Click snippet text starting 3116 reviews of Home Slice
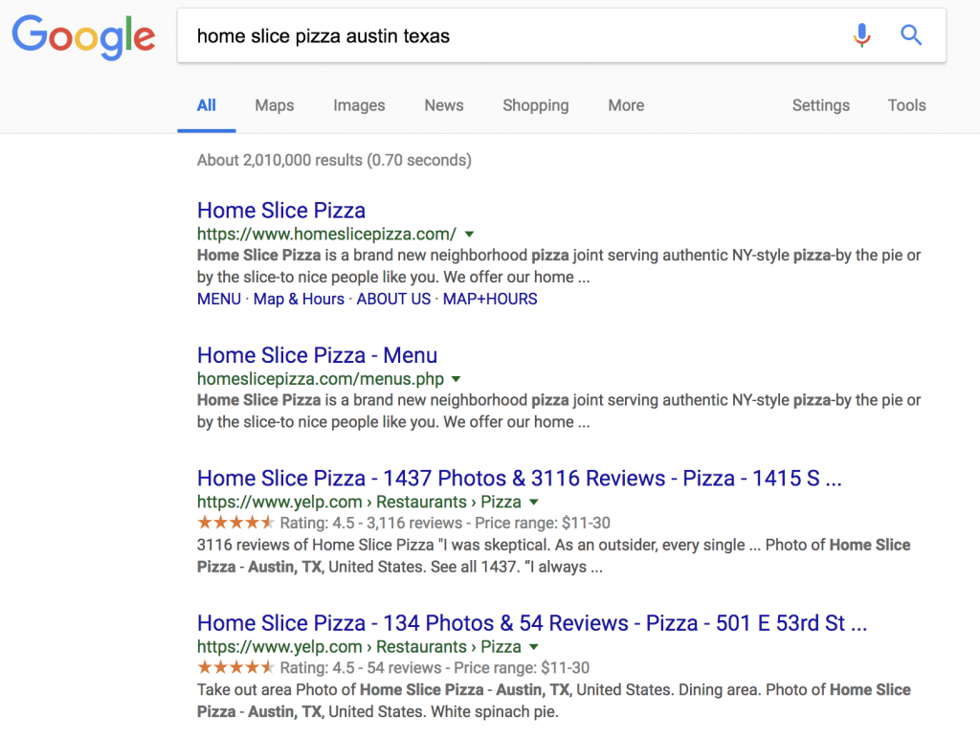Image resolution: width=980 pixels, height=739 pixels. coord(554,556)
